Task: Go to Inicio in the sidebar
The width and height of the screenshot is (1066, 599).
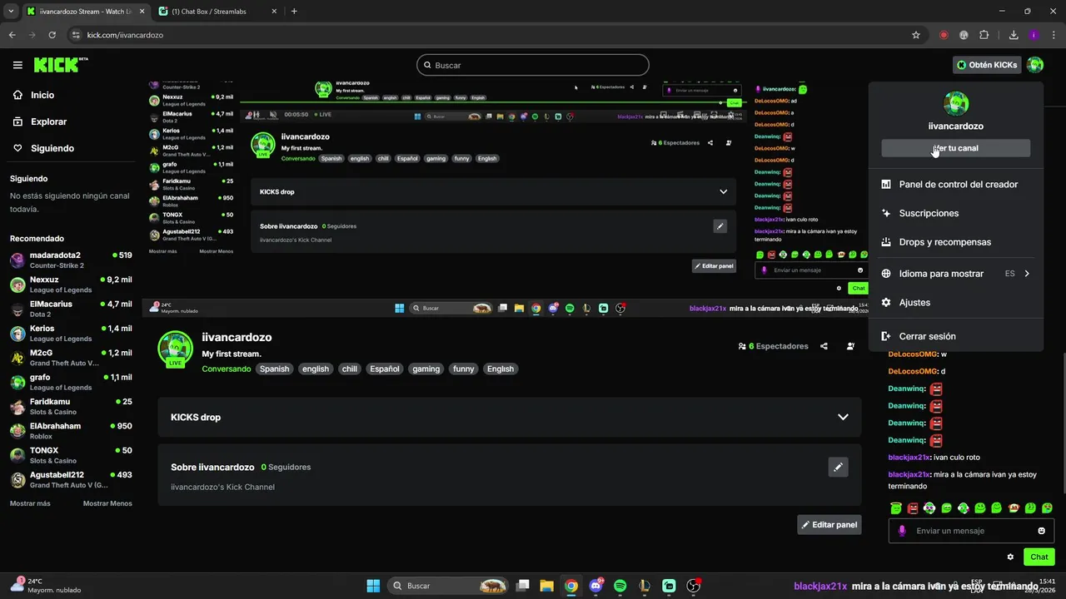Action: coord(42,95)
